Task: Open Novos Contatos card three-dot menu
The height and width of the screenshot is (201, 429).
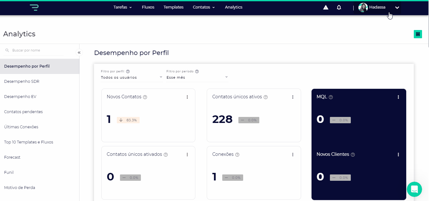Action: [x=187, y=97]
